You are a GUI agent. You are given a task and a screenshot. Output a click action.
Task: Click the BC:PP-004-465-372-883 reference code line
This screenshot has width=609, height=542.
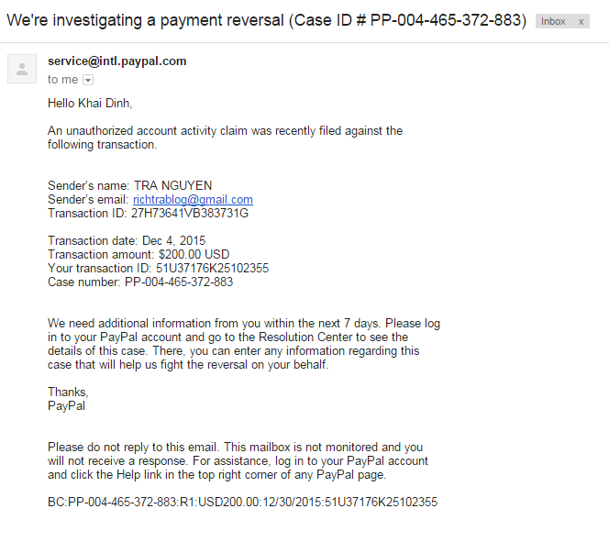(242, 503)
